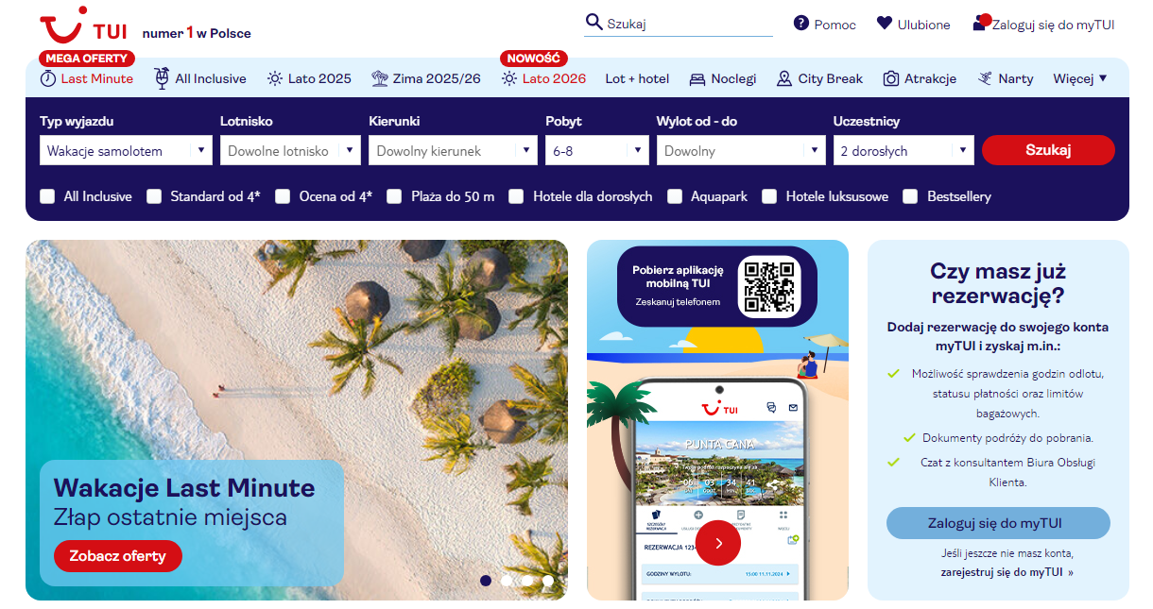Tick the Aquapark checkbox

[x=675, y=196]
